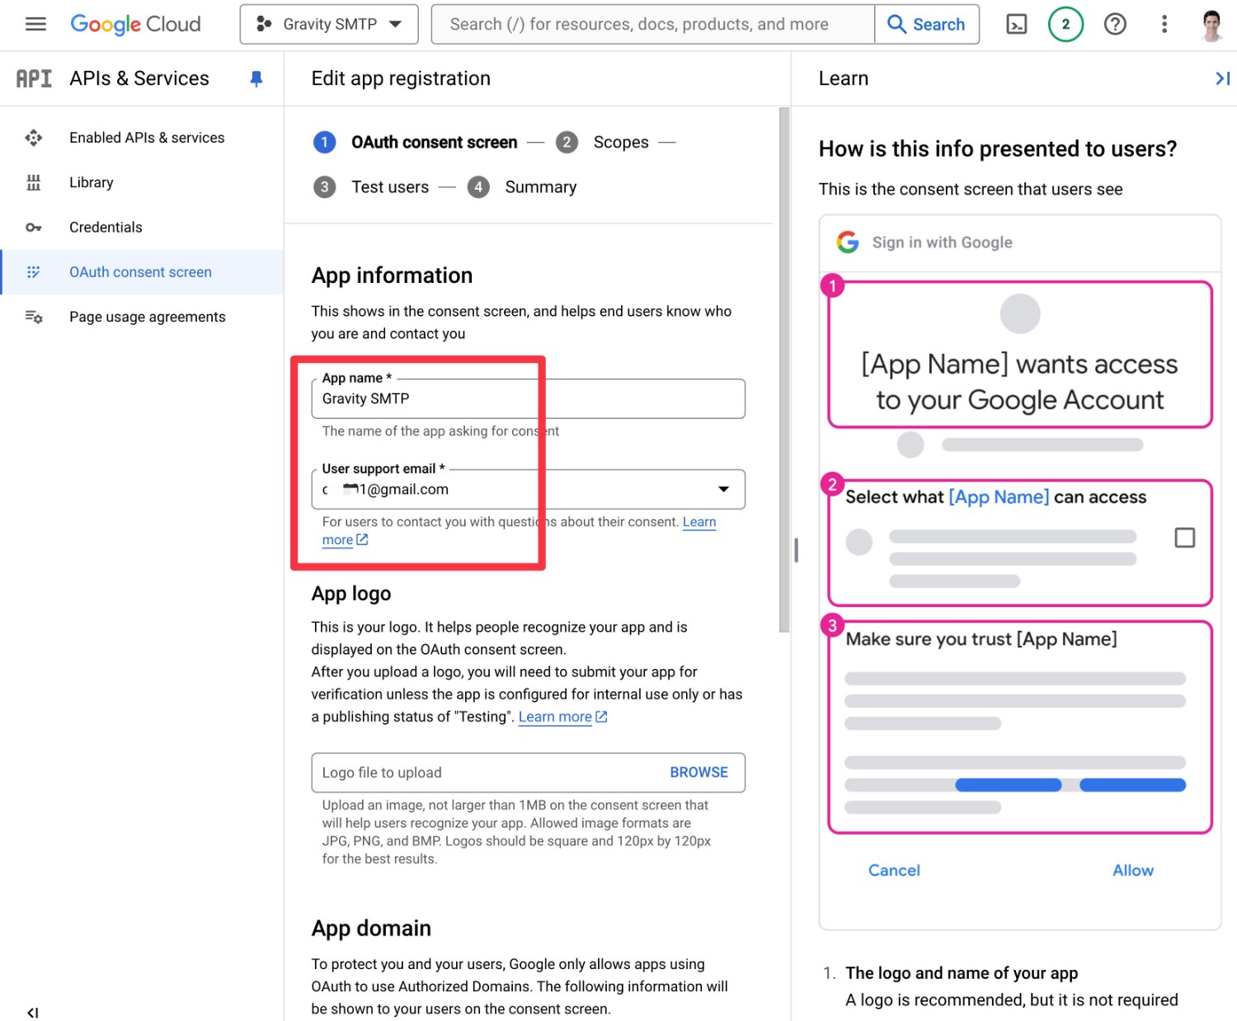Activate Cloud Shell terminal icon

tap(1017, 24)
